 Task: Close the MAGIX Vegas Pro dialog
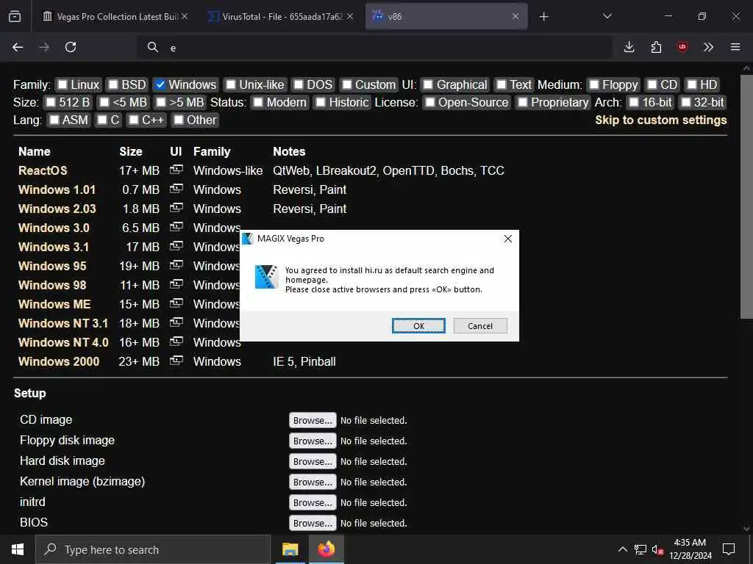pos(507,239)
